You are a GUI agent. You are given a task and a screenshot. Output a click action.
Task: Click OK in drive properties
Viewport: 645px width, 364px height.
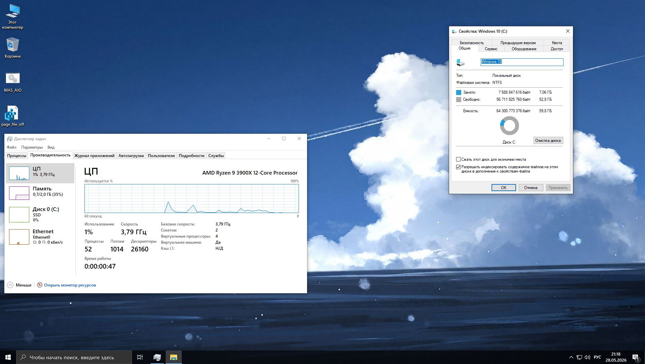pyautogui.click(x=504, y=188)
